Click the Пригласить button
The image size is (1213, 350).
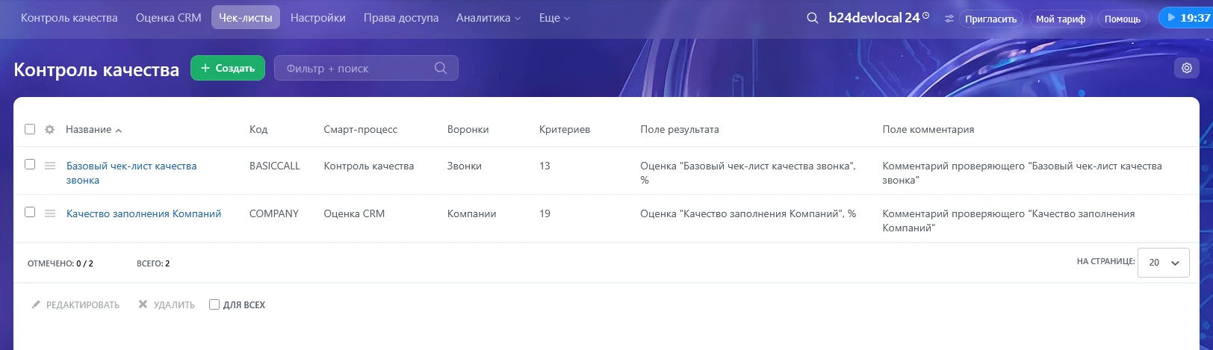click(990, 19)
